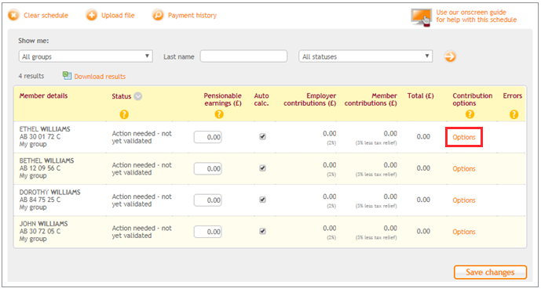Open help icon under Pensionable earnings
The height and width of the screenshot is (292, 541).
pos(219,114)
